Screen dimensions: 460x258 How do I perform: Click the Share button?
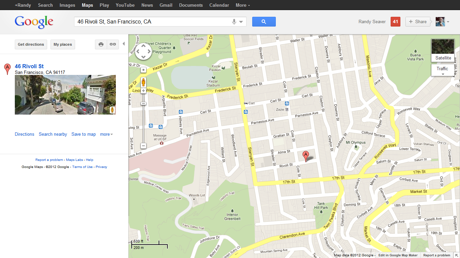[418, 21]
